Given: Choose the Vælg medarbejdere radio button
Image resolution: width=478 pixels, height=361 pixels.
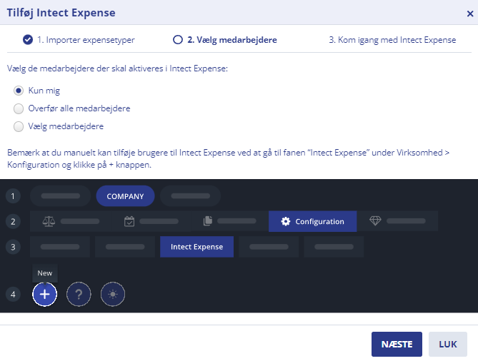Looking at the screenshot, I should tap(19, 126).
